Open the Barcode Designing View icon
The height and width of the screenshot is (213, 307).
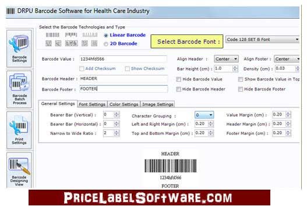point(19,170)
